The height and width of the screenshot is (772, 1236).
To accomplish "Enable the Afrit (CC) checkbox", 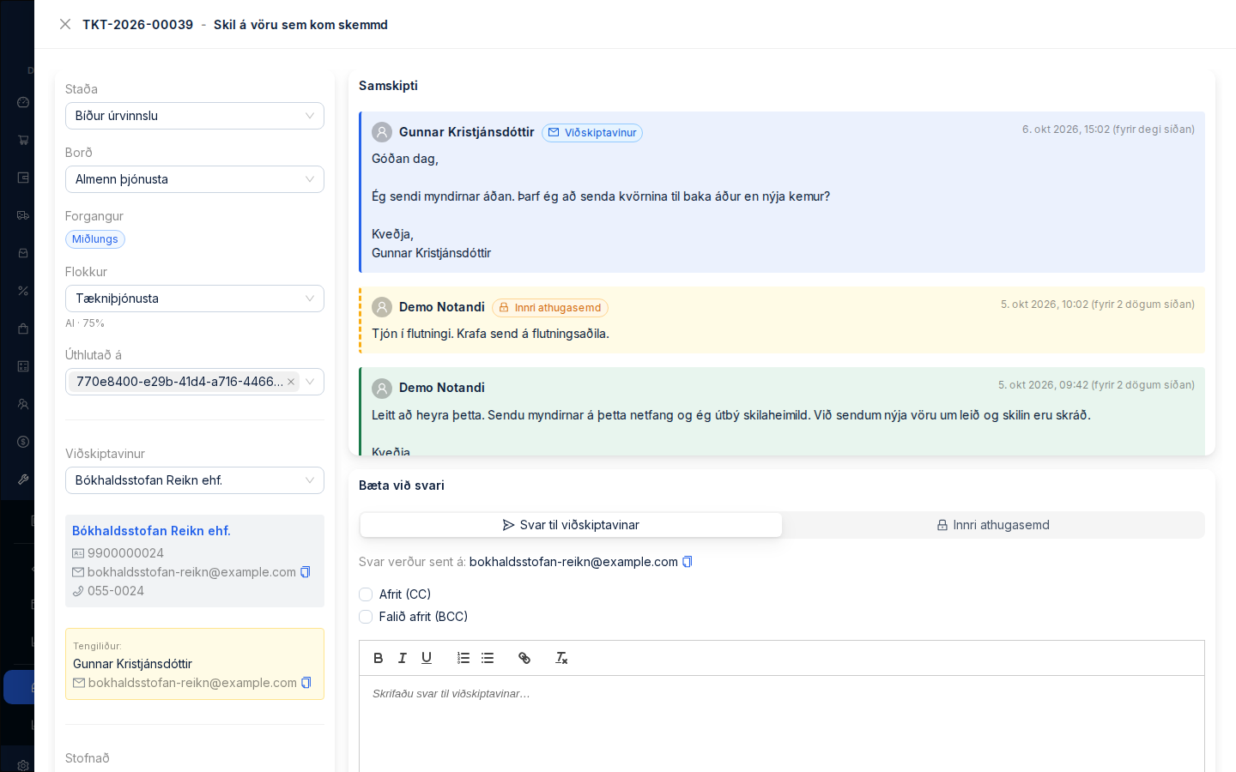I will (x=366, y=594).
